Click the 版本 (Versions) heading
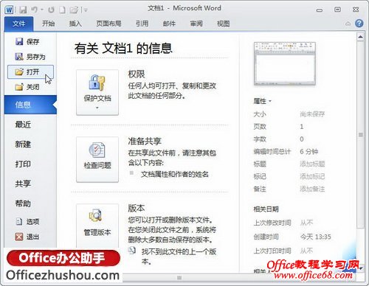The width and height of the screenshot is (369, 286). pos(137,209)
